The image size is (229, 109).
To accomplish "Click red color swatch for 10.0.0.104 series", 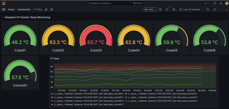I will click(52, 101).
